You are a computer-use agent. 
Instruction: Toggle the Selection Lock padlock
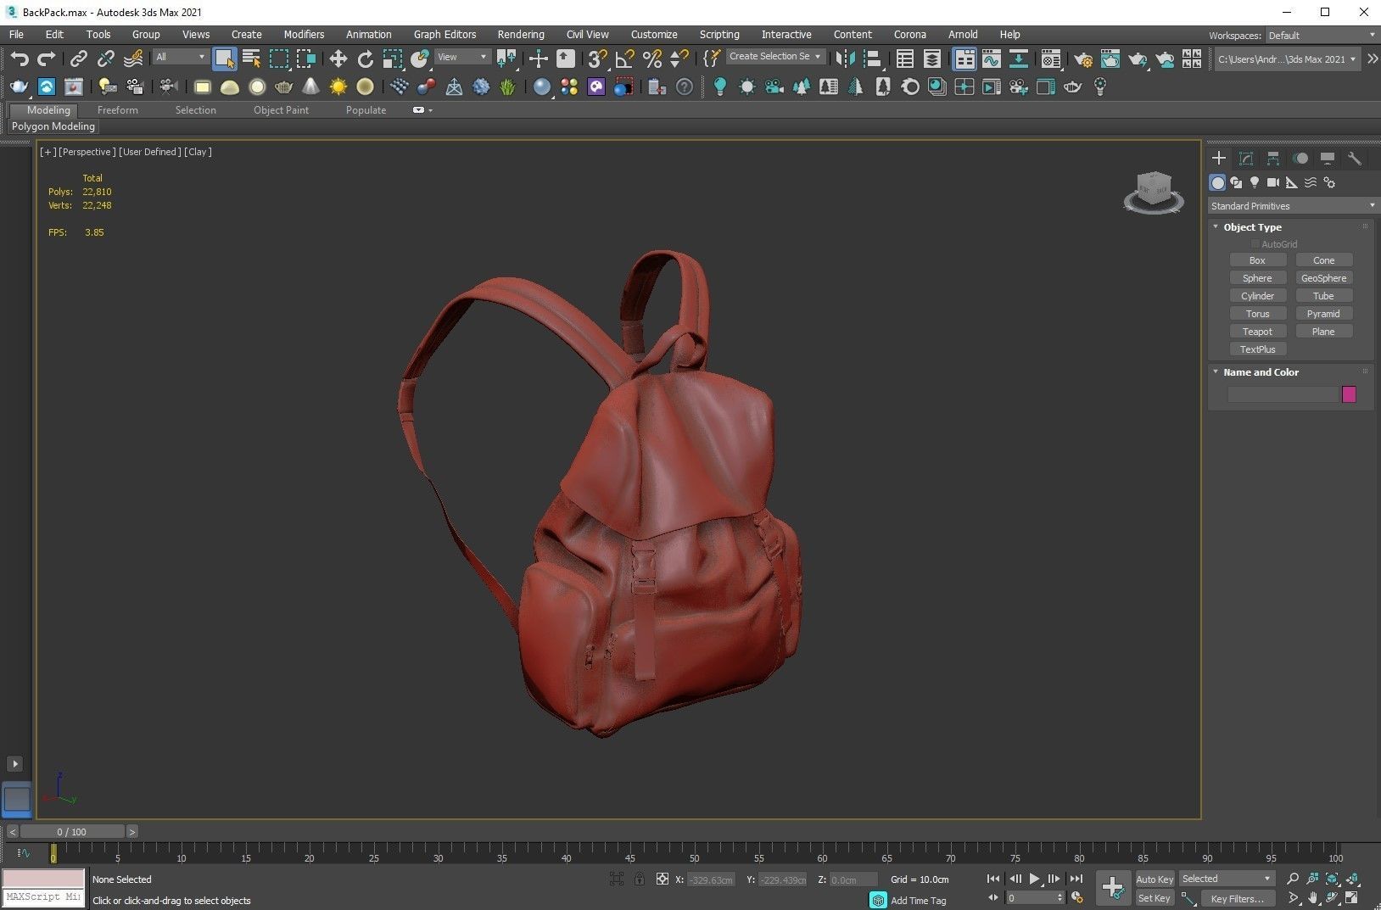pyautogui.click(x=639, y=879)
